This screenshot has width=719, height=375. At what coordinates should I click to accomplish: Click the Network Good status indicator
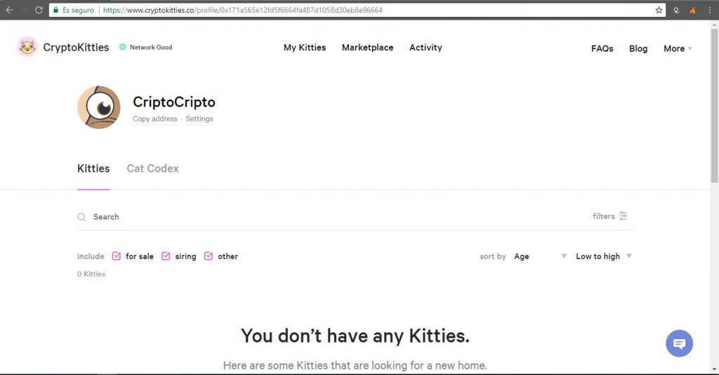coord(146,47)
